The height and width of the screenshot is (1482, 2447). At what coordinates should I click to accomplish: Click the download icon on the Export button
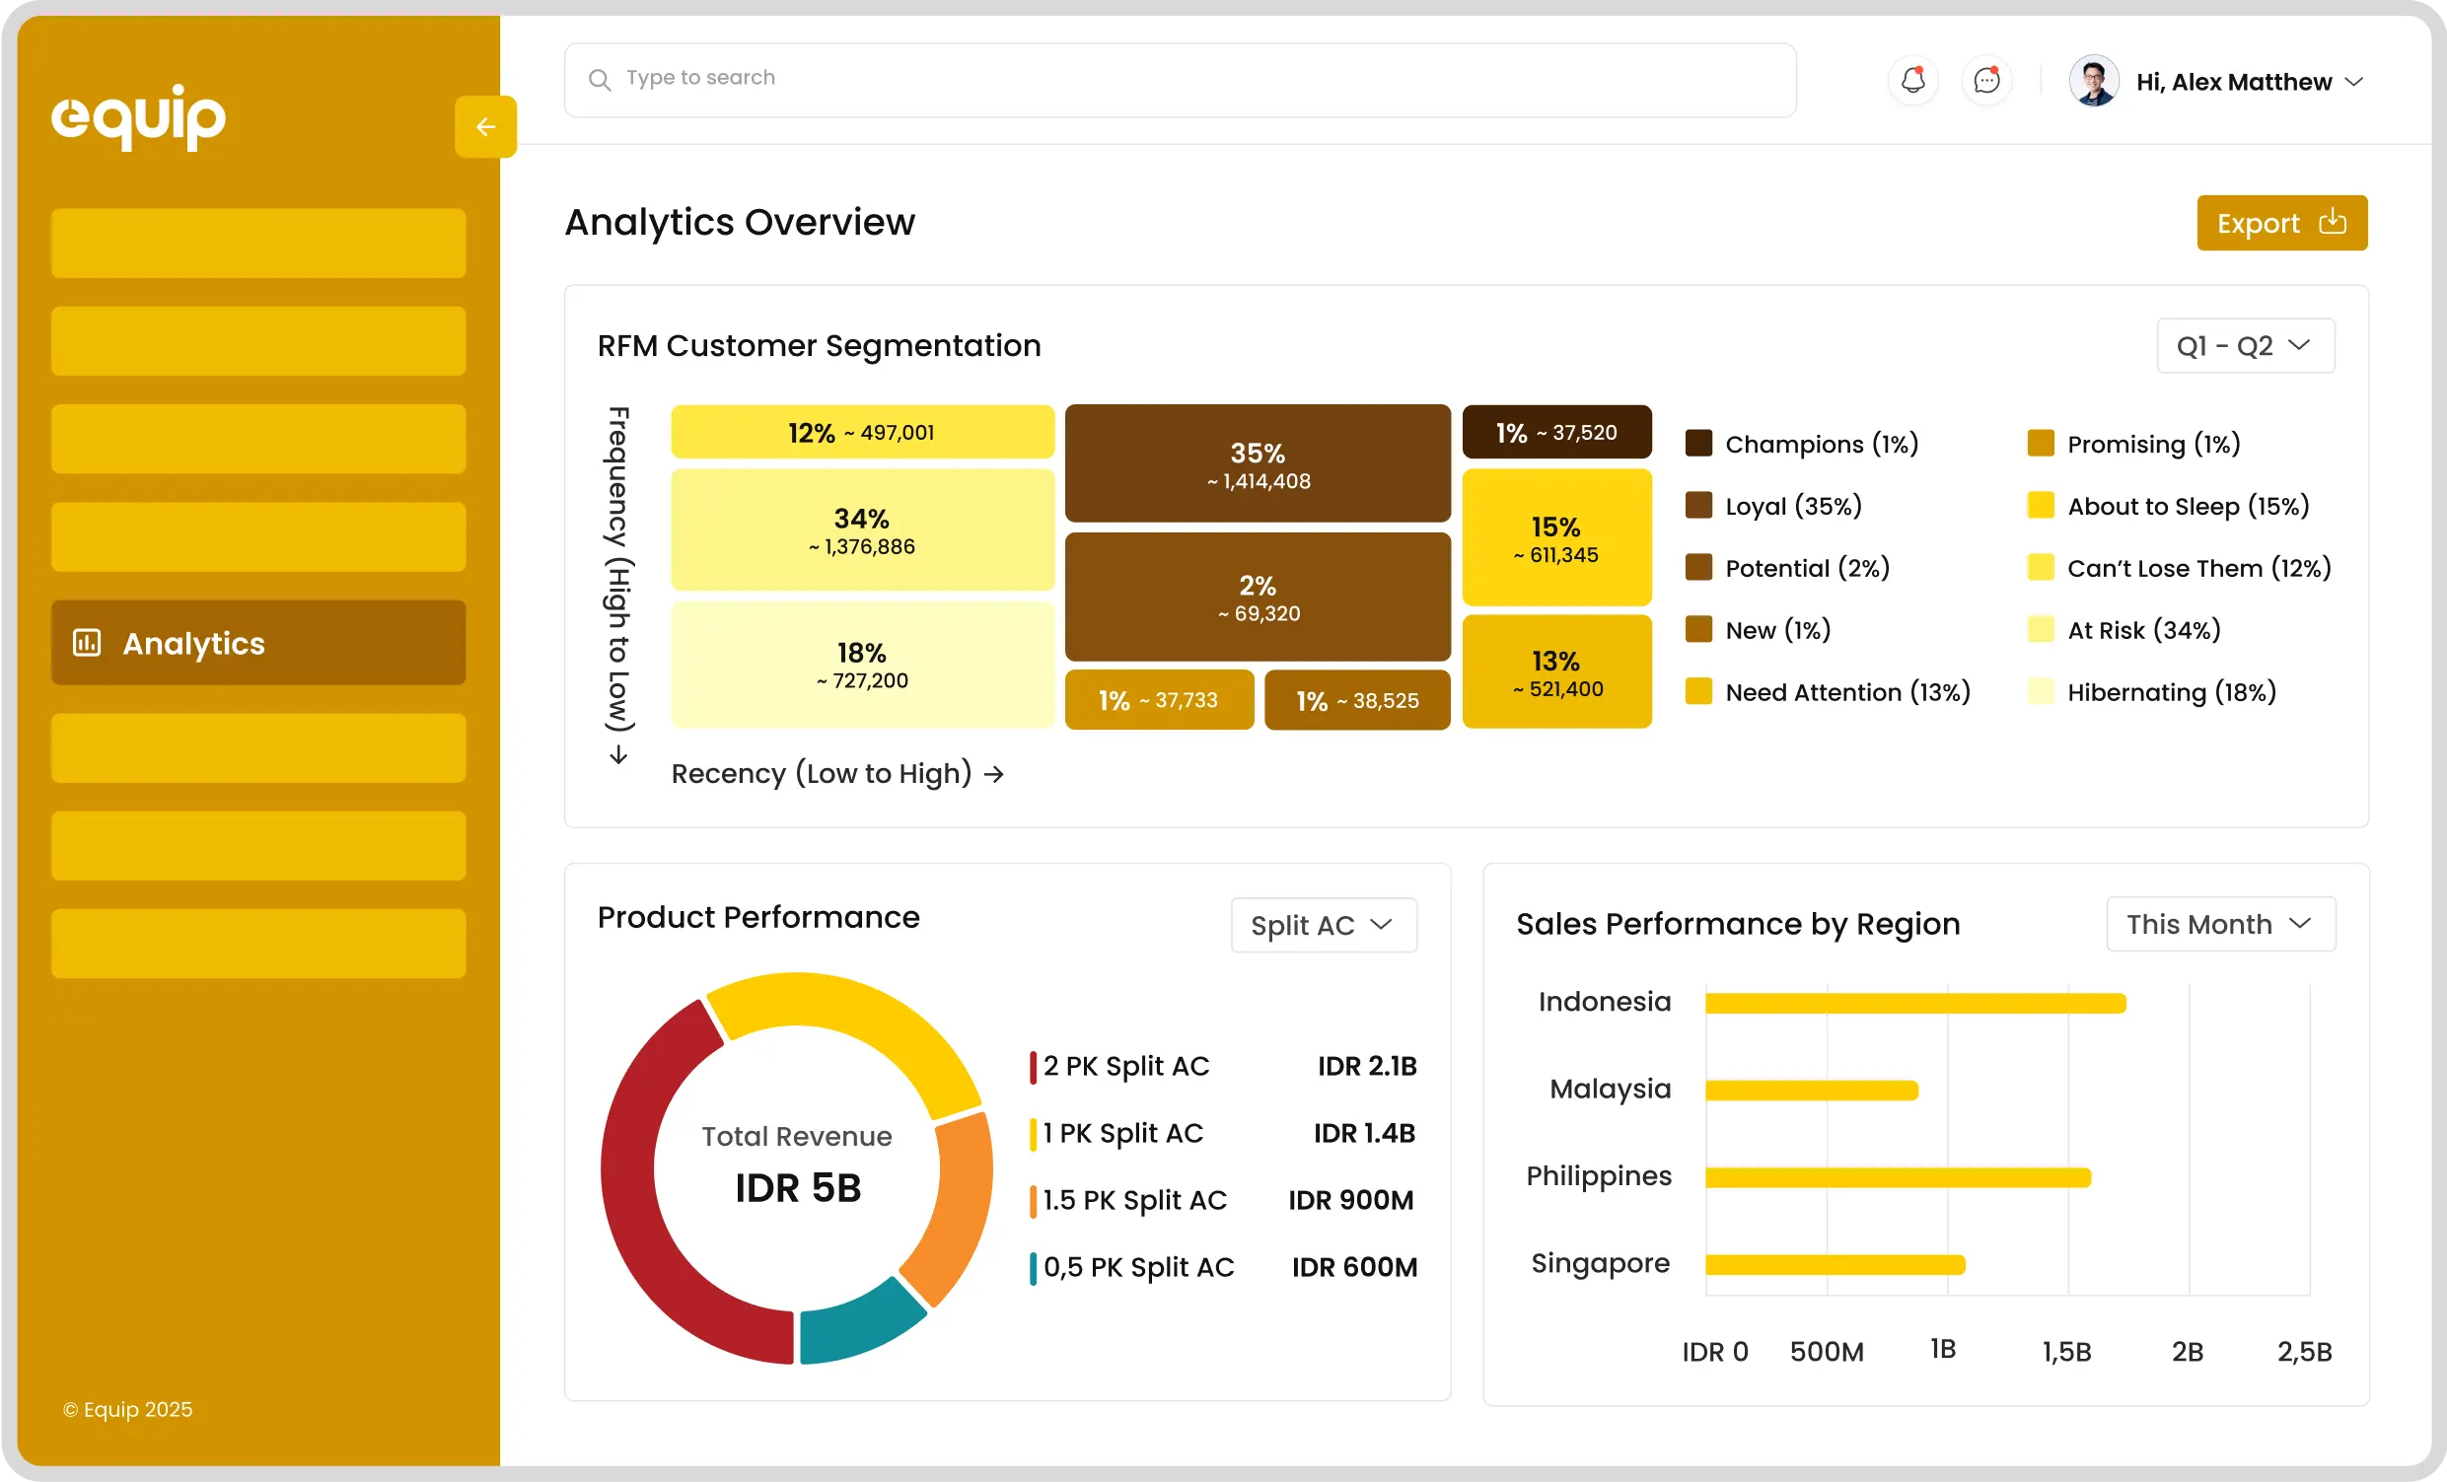2332,223
